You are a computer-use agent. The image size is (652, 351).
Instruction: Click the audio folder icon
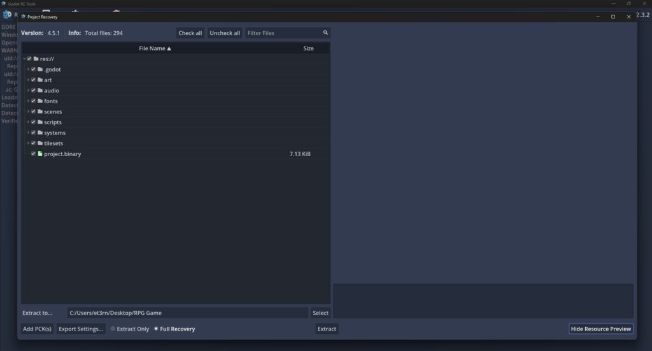39,90
